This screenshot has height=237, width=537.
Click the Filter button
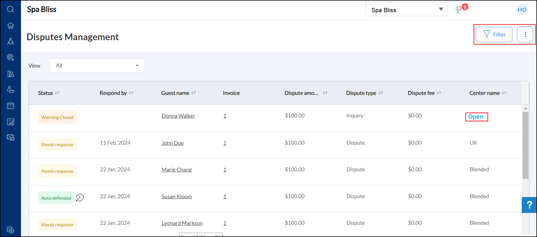494,35
